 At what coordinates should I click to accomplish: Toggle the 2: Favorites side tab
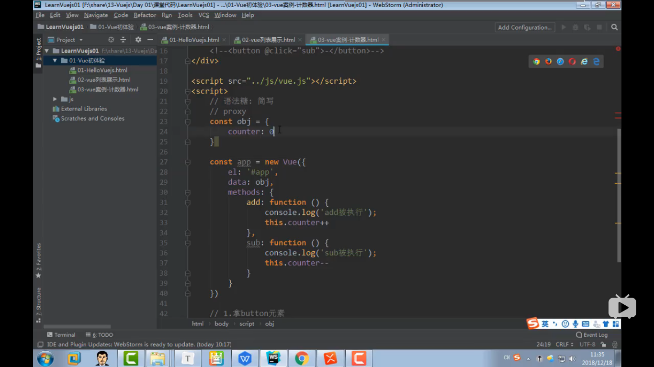click(x=38, y=261)
